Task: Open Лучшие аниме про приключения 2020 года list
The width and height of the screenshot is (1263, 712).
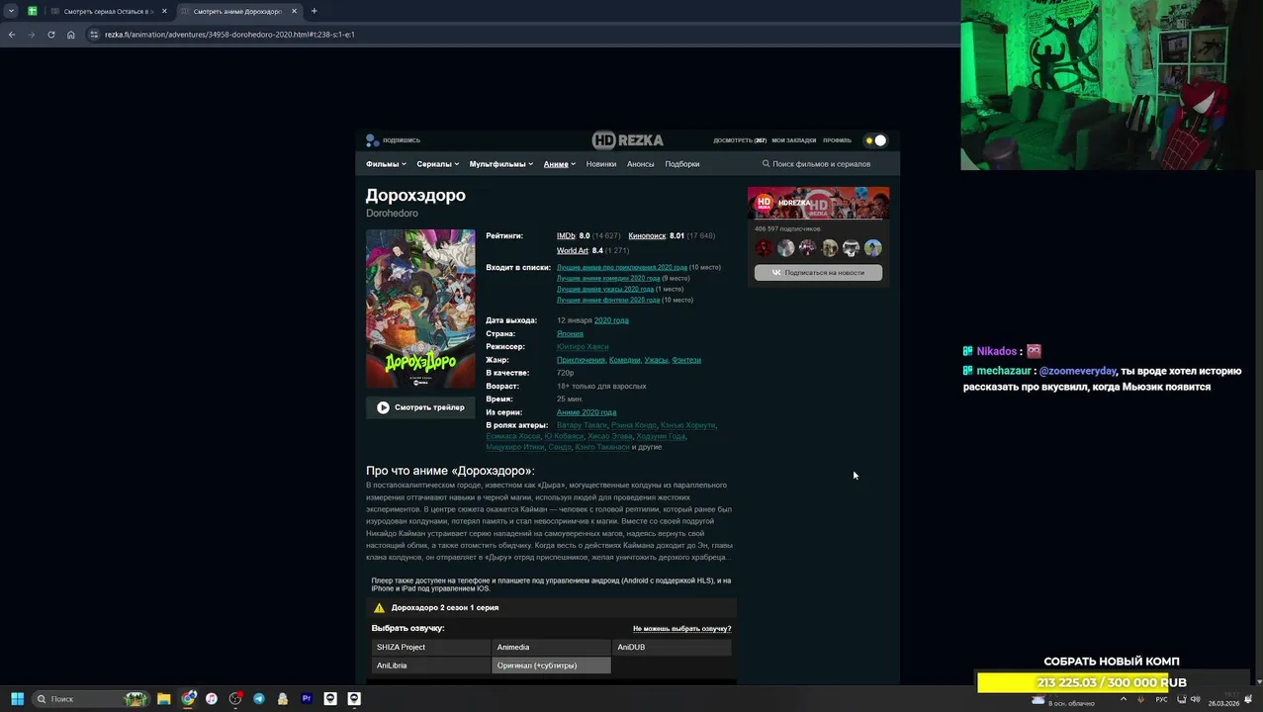Action: click(621, 267)
